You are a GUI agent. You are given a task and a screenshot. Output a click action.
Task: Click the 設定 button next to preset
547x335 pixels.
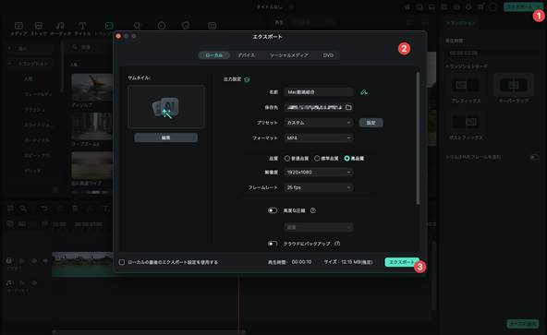tap(371, 123)
